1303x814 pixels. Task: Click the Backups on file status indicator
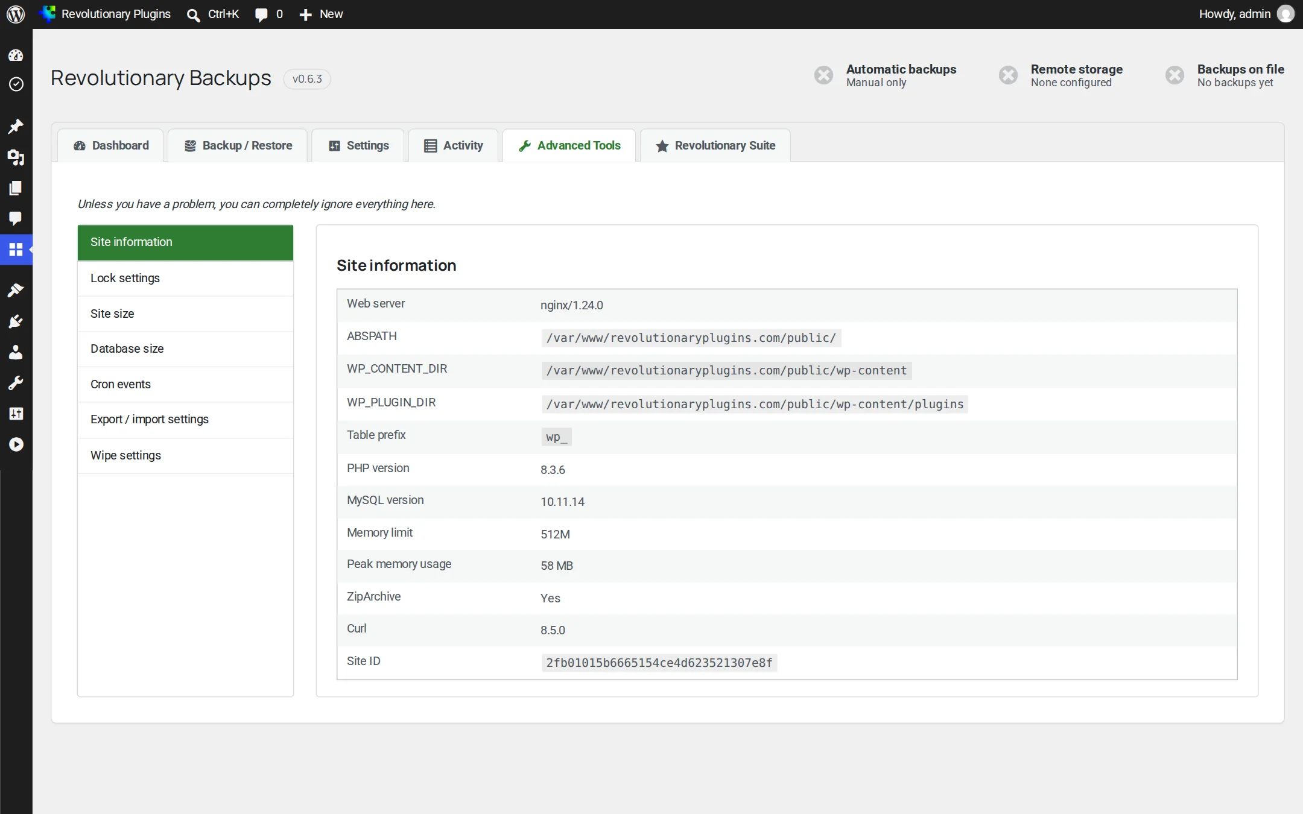click(x=1225, y=75)
